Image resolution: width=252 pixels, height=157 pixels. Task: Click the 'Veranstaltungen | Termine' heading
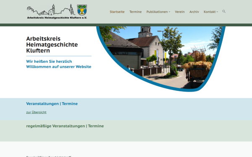tap(52, 104)
